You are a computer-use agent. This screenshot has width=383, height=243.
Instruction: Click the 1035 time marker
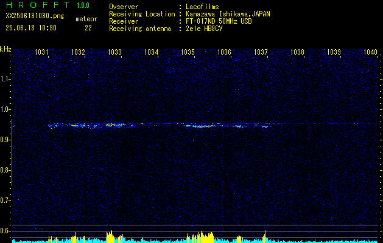[x=188, y=52]
